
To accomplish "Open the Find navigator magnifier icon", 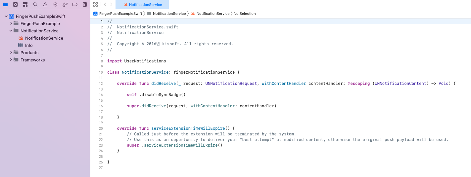I will [x=35, y=5].
